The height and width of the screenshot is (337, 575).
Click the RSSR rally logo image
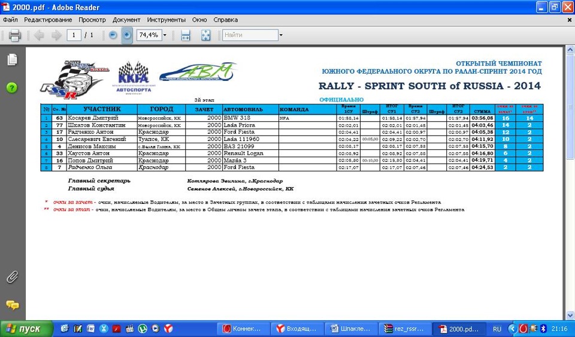click(74, 80)
